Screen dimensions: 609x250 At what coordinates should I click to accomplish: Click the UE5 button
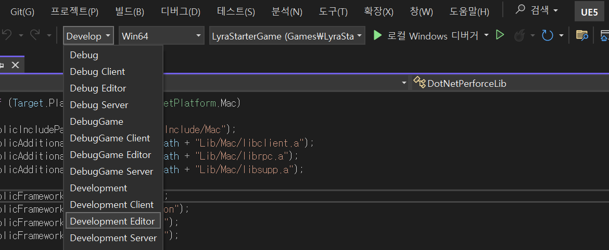pos(589,12)
